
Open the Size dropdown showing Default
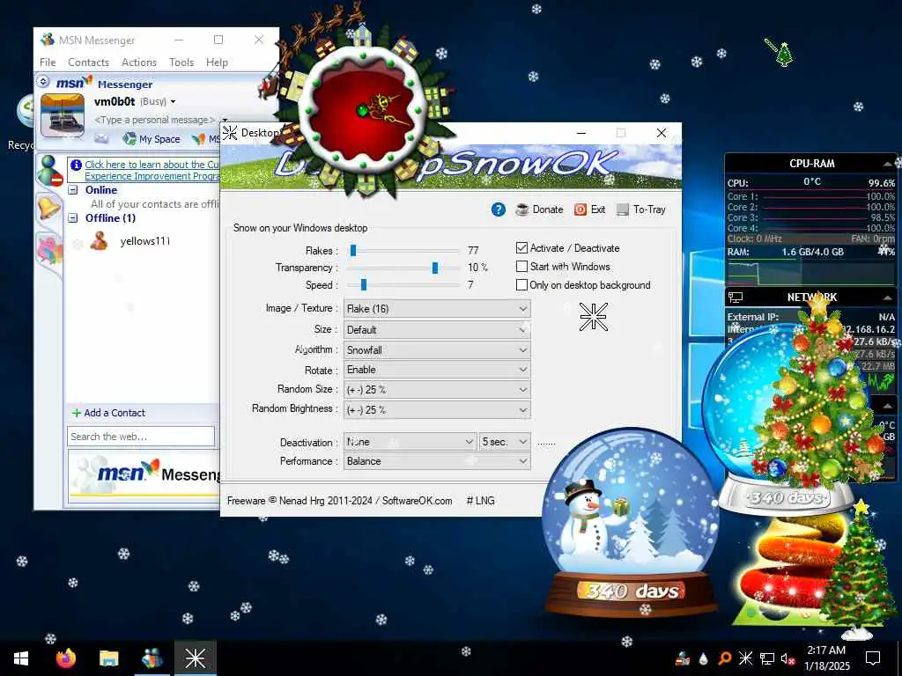[x=437, y=330]
